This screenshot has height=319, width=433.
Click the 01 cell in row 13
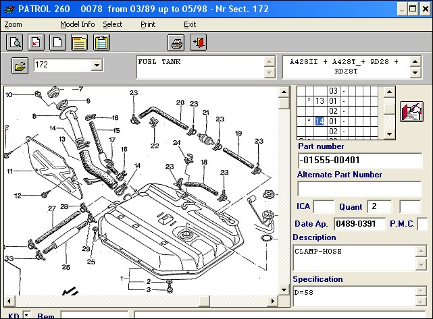point(333,101)
